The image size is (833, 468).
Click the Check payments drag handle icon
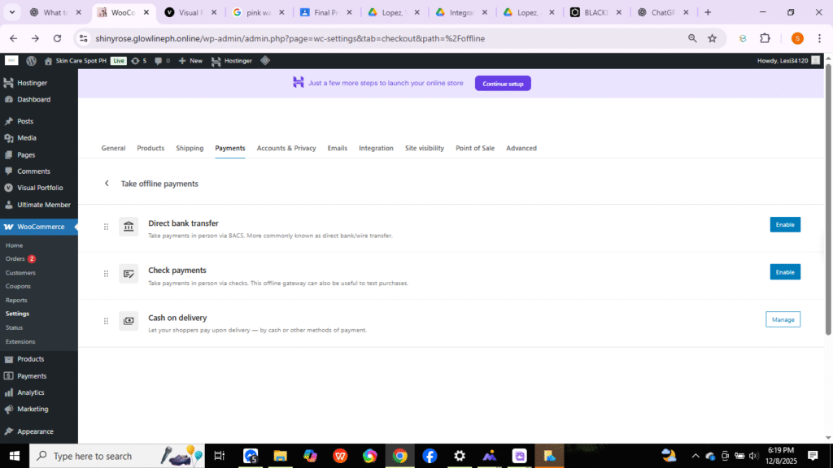pyautogui.click(x=106, y=274)
